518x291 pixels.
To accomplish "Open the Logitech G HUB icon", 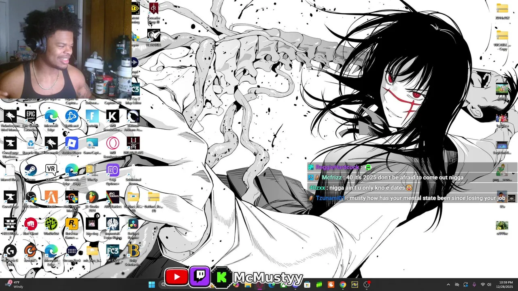I will [x=10, y=256].
